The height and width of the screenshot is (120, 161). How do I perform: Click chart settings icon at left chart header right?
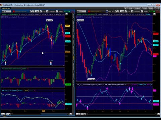(66, 14)
